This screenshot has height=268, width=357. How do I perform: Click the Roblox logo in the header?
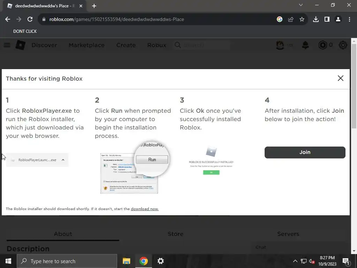pyautogui.click(x=20, y=45)
